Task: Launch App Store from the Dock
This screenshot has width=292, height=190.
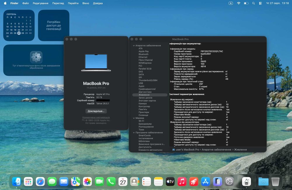Action: coord(205,182)
